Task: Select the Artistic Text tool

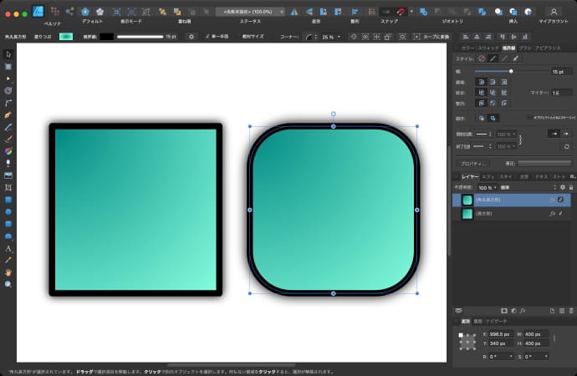Action: tap(8, 248)
